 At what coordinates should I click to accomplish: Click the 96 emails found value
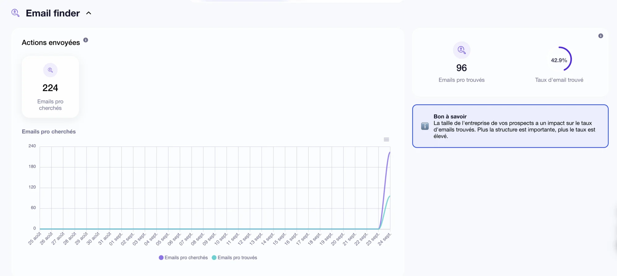tap(462, 68)
